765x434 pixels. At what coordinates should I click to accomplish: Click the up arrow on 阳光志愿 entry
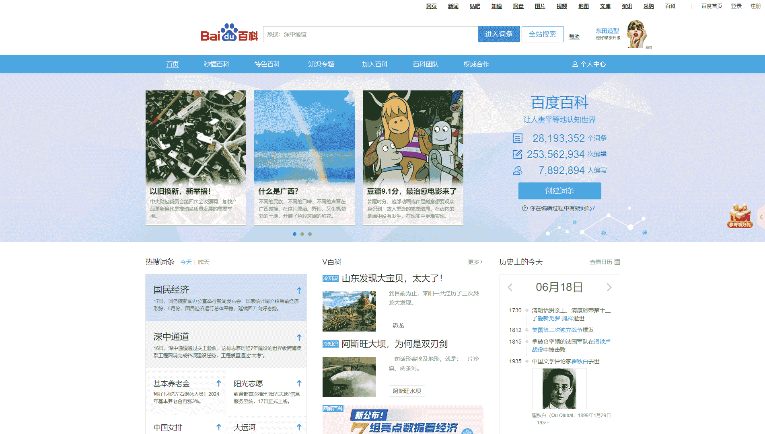[299, 383]
